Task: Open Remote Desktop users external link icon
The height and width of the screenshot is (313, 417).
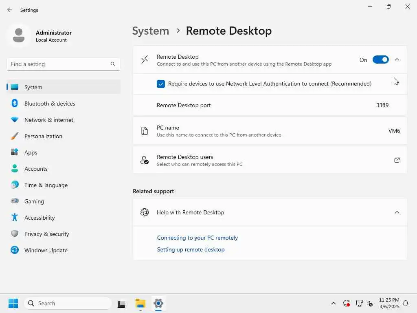Action: point(397,160)
